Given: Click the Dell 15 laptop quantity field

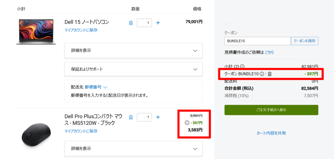Looking at the screenshot, I should [144, 23].
